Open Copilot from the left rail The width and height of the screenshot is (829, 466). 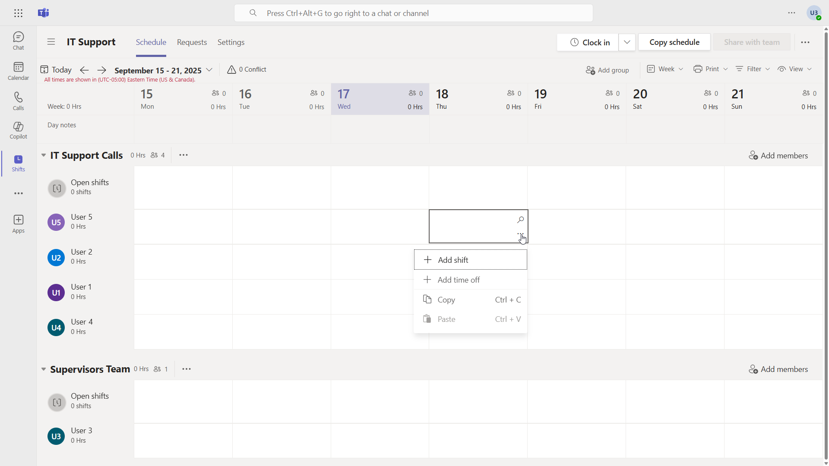tap(18, 130)
